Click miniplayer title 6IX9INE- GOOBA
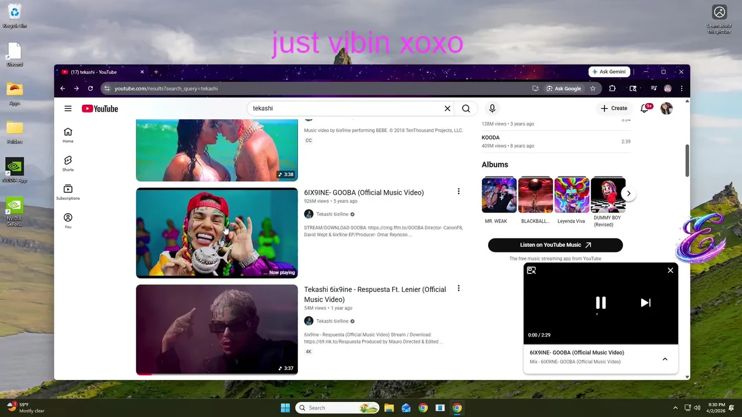This screenshot has width=742, height=417. click(x=577, y=352)
